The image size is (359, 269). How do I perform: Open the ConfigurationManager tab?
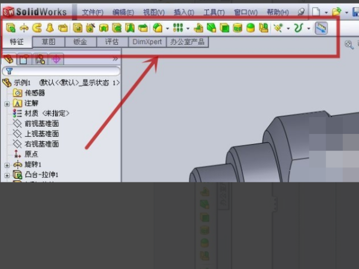click(x=40, y=59)
